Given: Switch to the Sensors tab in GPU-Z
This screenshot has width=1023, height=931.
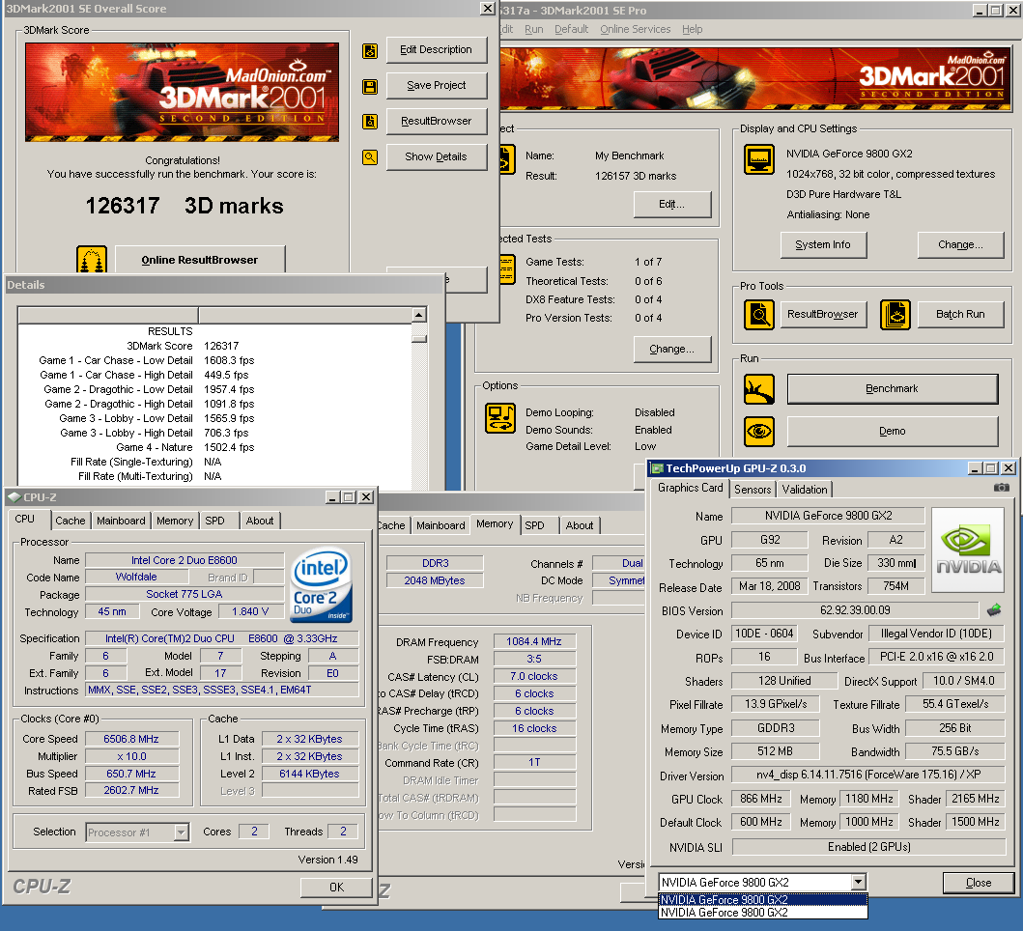Looking at the screenshot, I should point(753,490).
